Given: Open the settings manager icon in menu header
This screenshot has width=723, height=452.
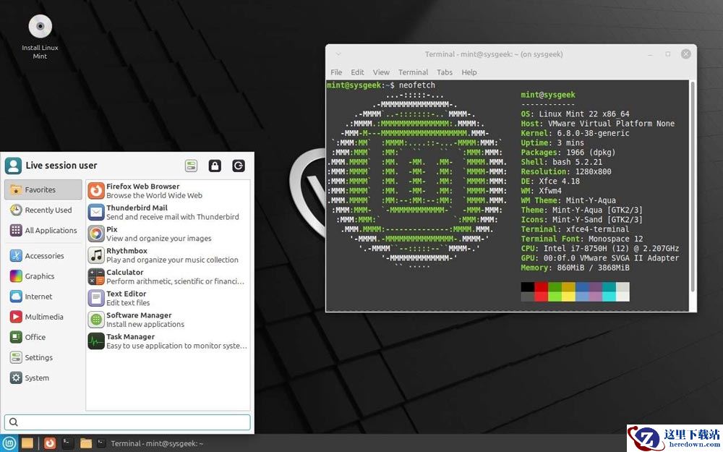Looking at the screenshot, I should pos(191,166).
